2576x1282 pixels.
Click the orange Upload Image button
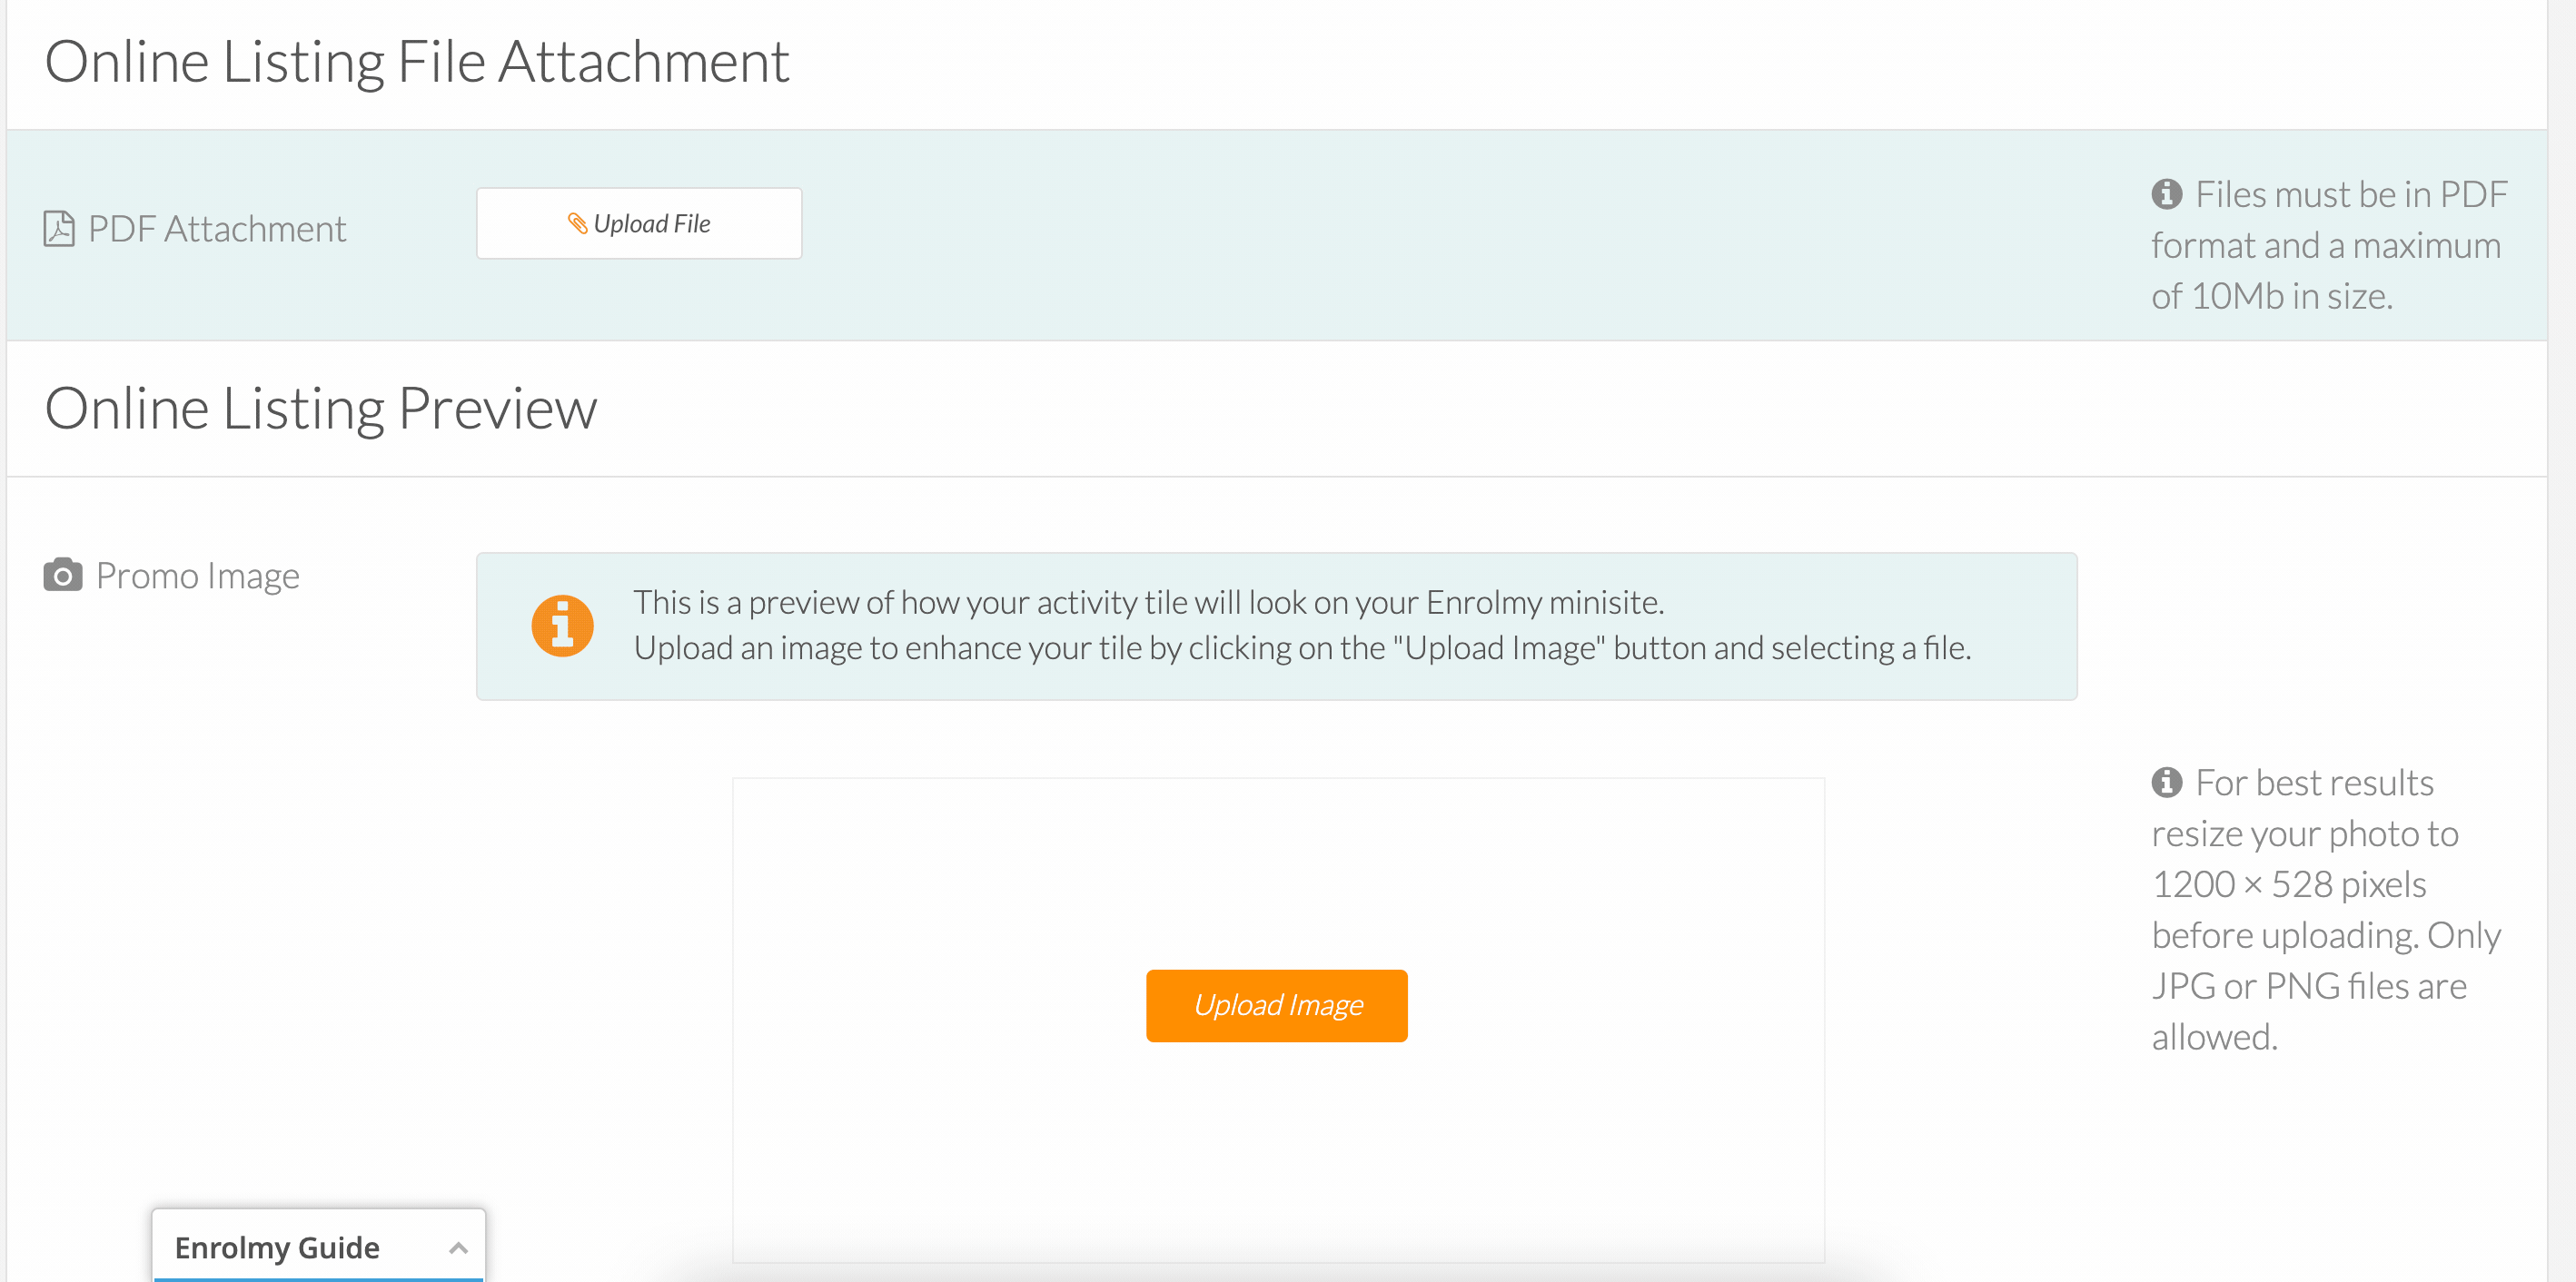(x=1277, y=1005)
